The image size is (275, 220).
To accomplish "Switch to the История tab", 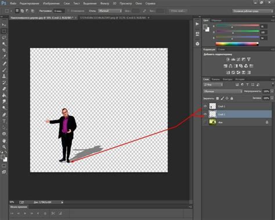I will point(240,80).
